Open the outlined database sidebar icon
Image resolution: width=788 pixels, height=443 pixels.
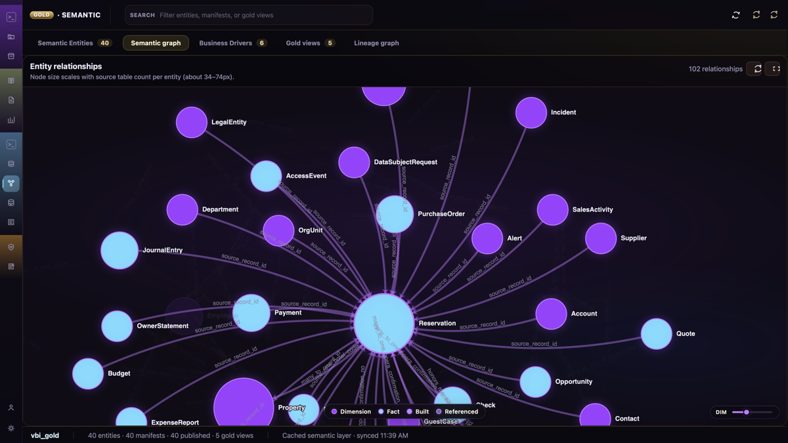coord(11,163)
